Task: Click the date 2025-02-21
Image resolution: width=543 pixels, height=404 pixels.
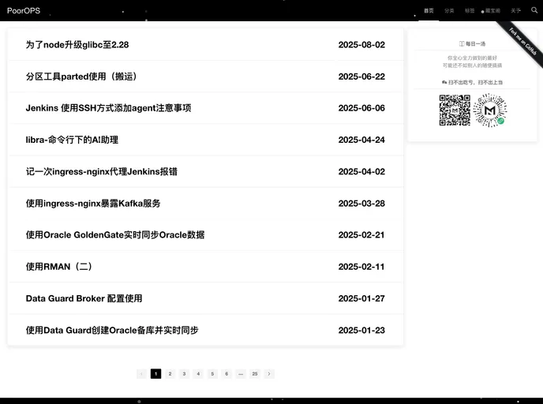Action: [361, 234]
